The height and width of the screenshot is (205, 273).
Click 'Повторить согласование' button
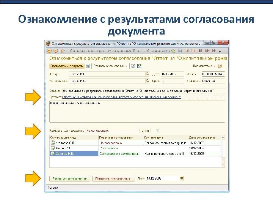113,179
